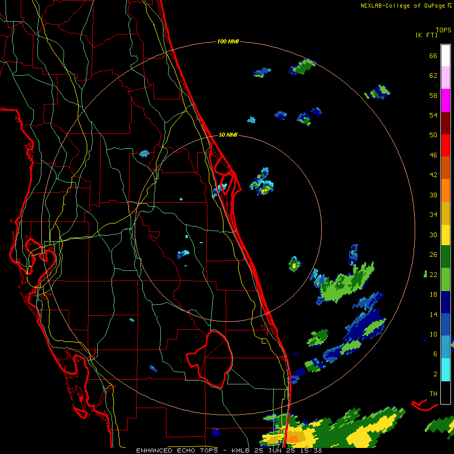Choose the dark red legend swatch near 54
The image size is (454, 454).
pos(445,123)
